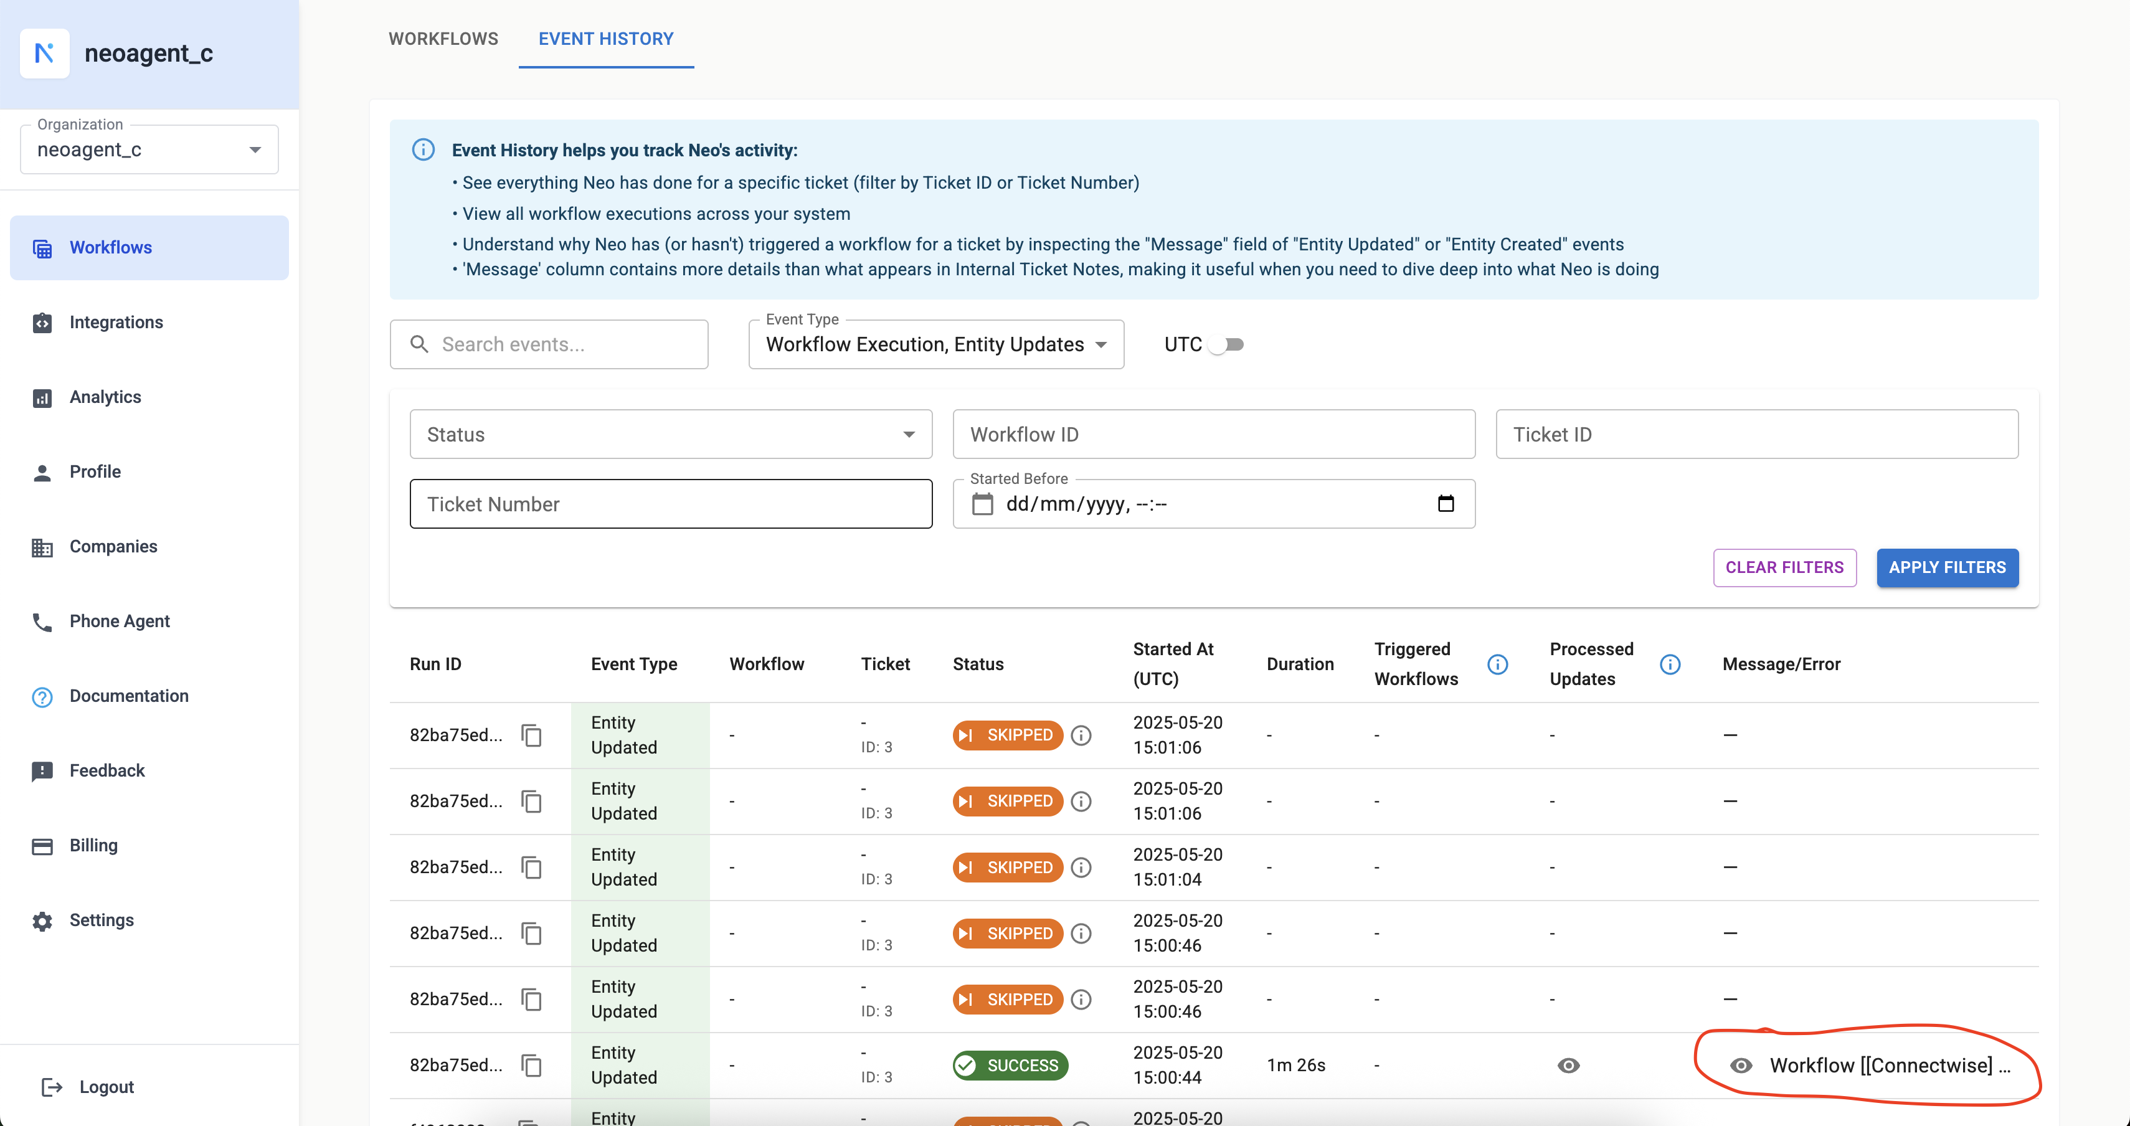2130x1126 pixels.
Task: Click the Search events input field
Action: tap(562, 344)
